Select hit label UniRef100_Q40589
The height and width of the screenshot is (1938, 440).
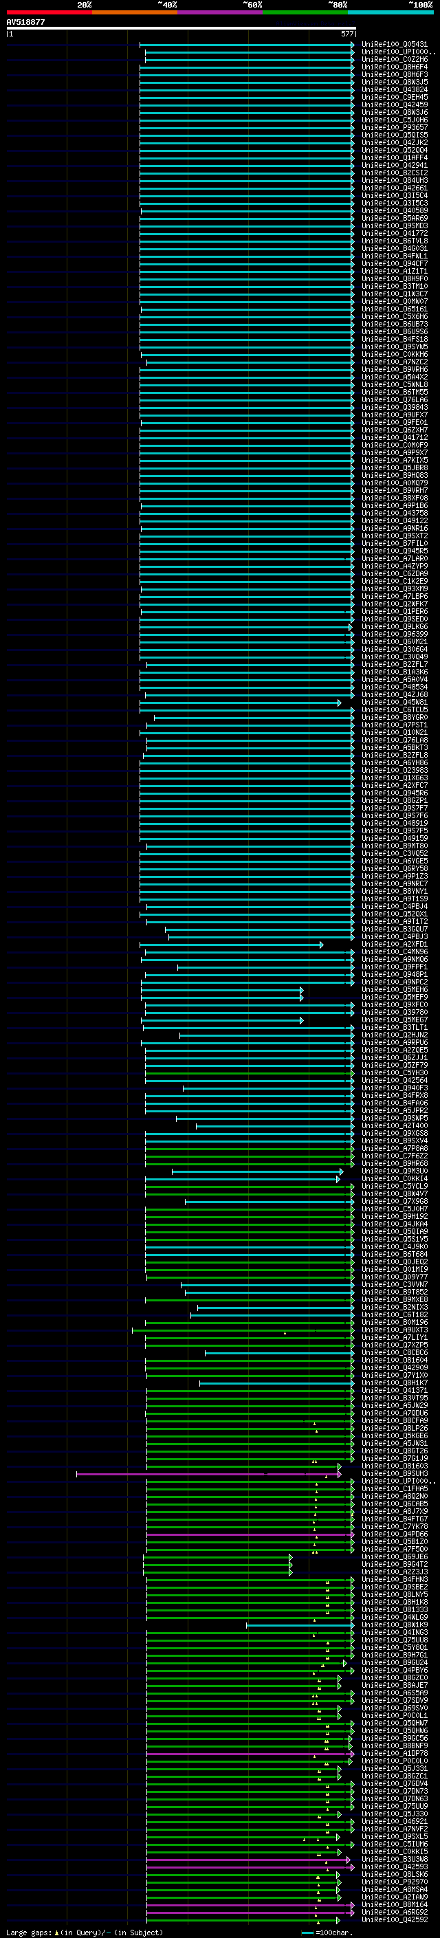pos(395,210)
